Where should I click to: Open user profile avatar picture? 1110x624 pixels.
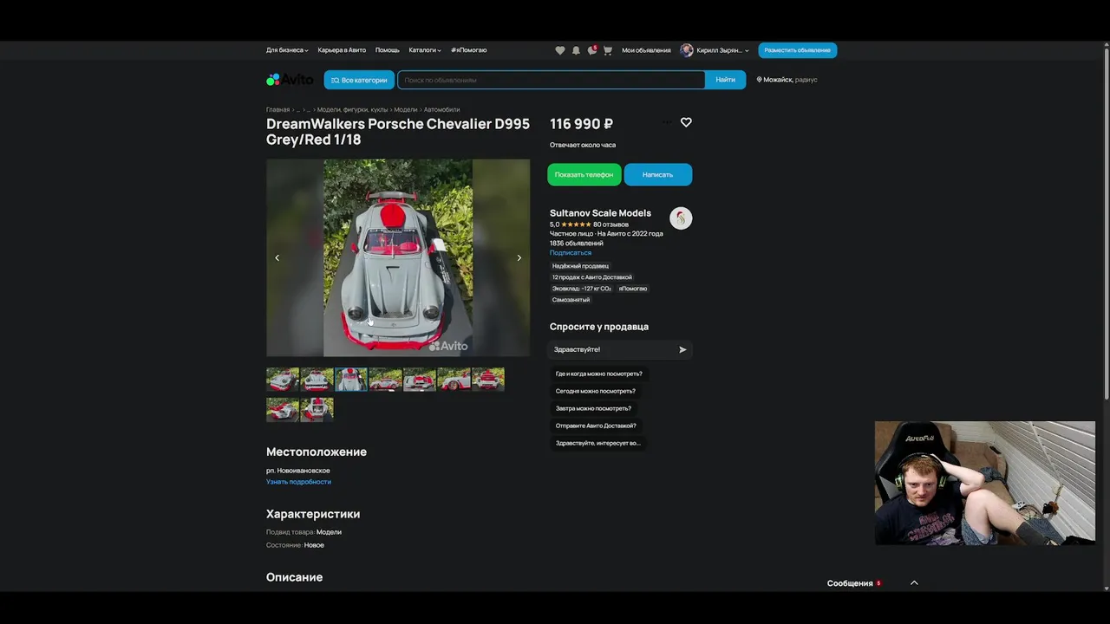point(687,50)
